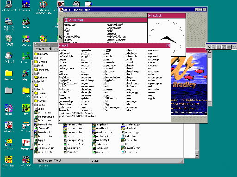Screen dimensions: 237x177
Task: Click the magnifier icon in floating toolbar
Action: tap(214, 47)
